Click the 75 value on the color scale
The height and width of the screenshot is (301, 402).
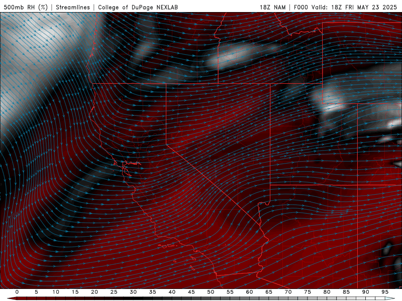[308, 292]
